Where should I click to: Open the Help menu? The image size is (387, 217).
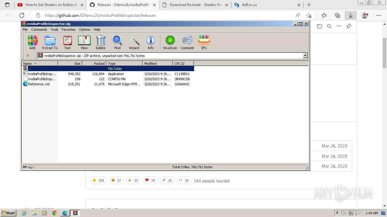tap(97, 30)
